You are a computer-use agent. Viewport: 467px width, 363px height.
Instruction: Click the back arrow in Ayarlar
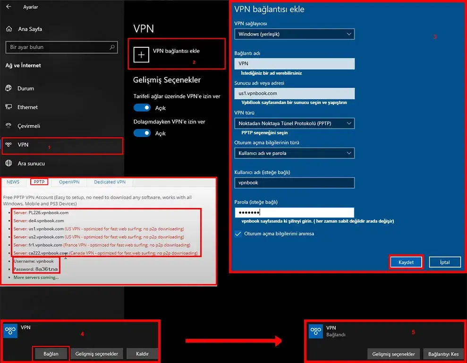tap(8, 7)
